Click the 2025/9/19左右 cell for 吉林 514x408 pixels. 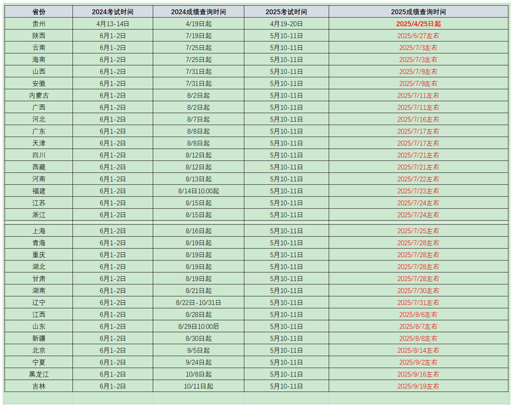tap(418, 386)
